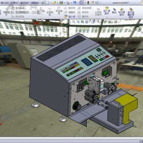Viewport: 143px width, 143px height.
Task: Open View Orientation cube icon
Action: coord(87,22)
